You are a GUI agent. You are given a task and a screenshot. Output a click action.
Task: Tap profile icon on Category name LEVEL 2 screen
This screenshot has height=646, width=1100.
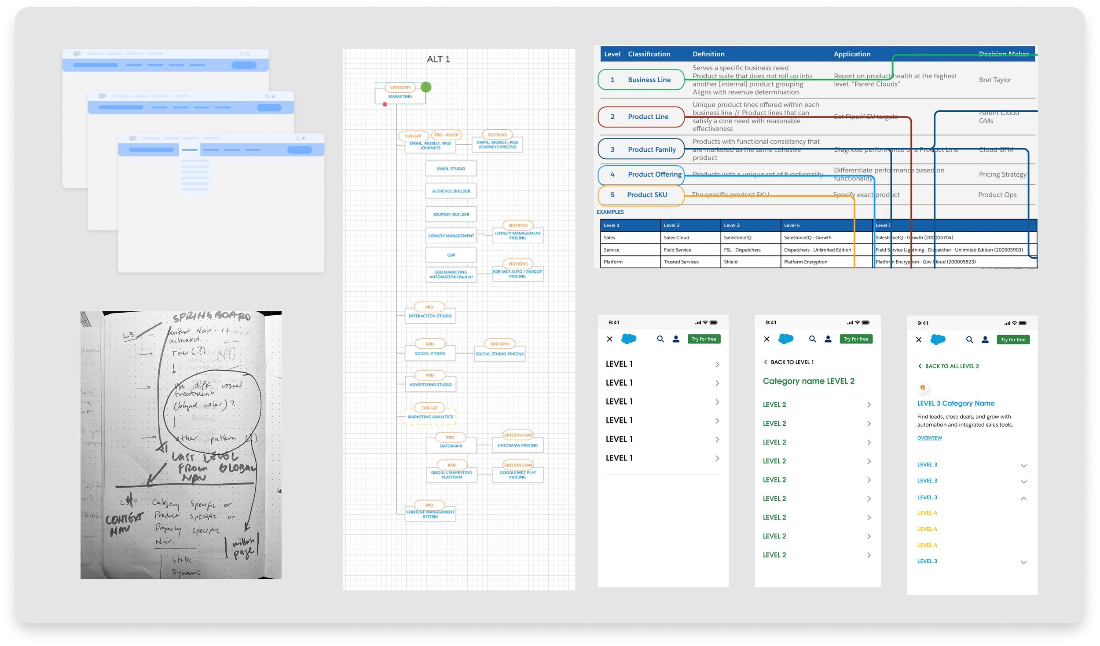point(828,339)
